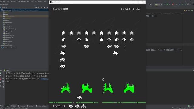Click the print icon in Run console
The image size is (194, 109).
point(3,84)
